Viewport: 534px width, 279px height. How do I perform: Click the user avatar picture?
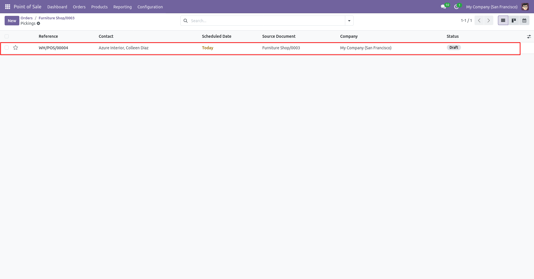click(525, 7)
